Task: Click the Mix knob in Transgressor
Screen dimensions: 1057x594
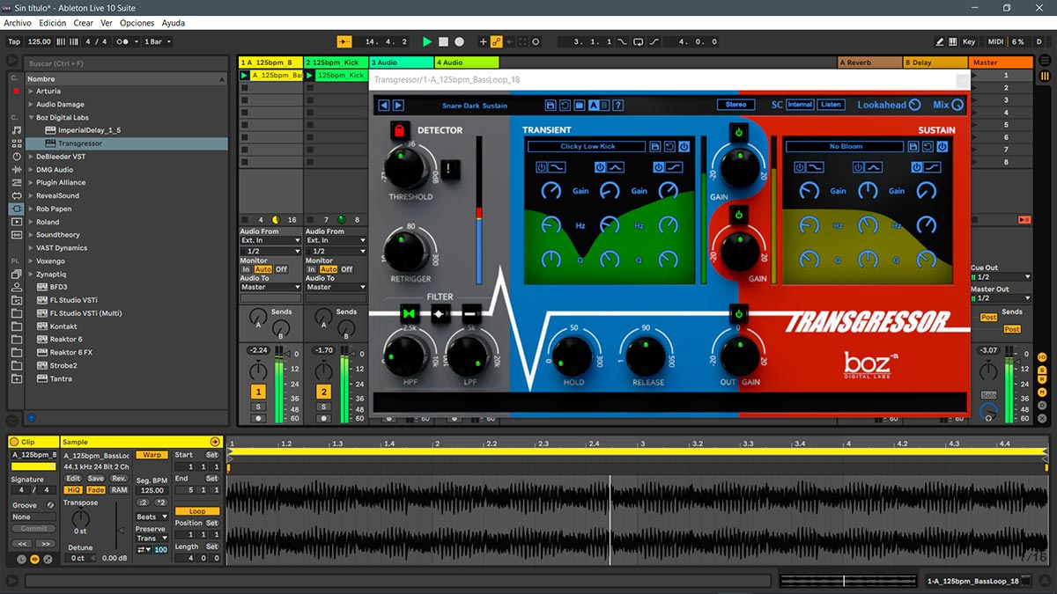Action: click(957, 105)
